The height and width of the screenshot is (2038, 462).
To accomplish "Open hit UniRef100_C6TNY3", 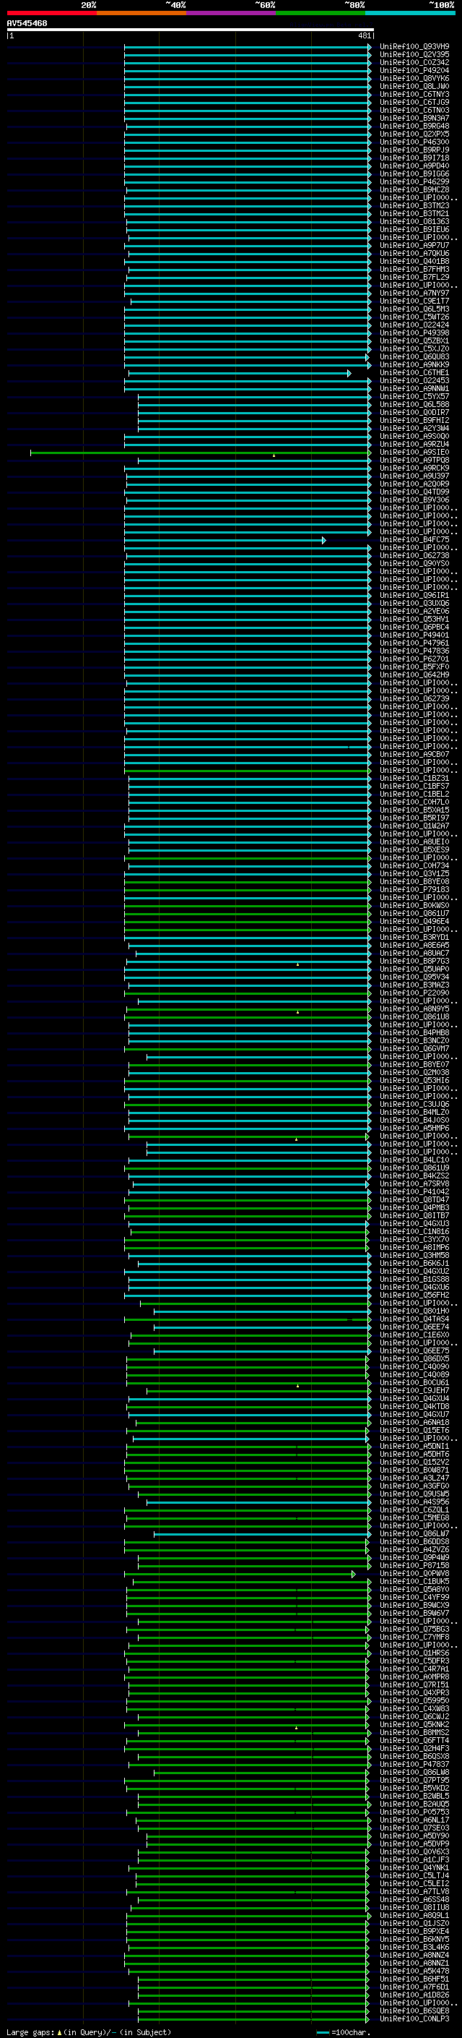I will [414, 94].
